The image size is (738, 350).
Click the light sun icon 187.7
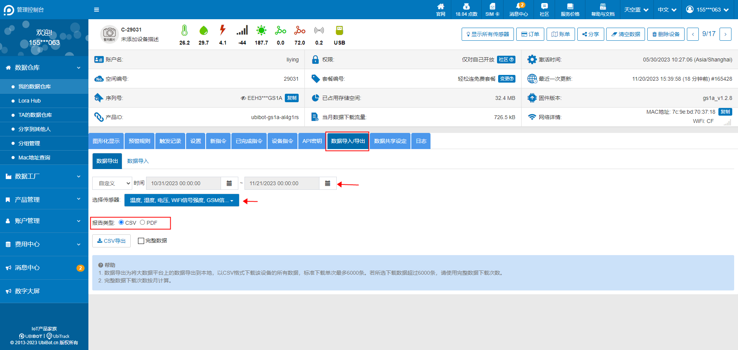click(x=261, y=30)
